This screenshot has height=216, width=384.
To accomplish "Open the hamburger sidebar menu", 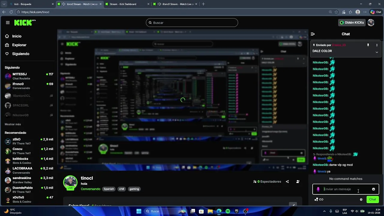I will [7, 22].
